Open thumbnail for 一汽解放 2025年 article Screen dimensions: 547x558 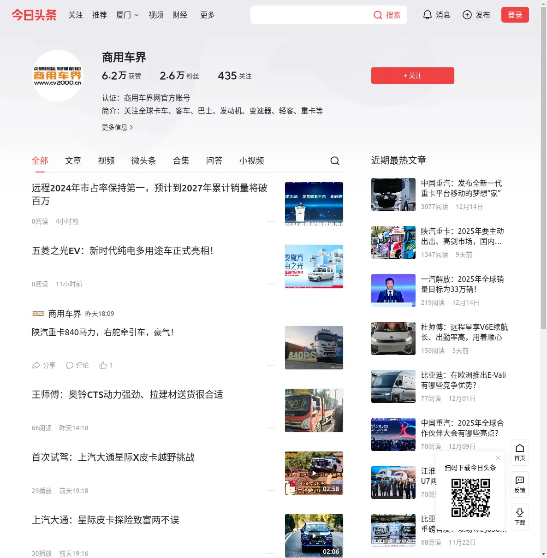[393, 291]
